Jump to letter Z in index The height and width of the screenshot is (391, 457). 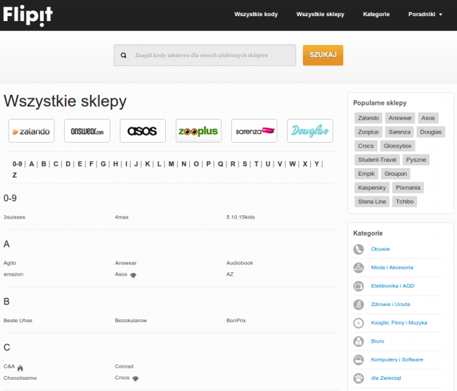(x=15, y=175)
